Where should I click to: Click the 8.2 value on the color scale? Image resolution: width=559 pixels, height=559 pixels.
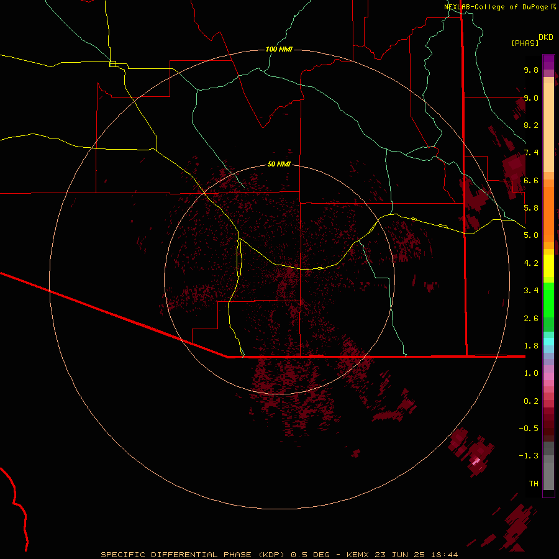pos(531,125)
